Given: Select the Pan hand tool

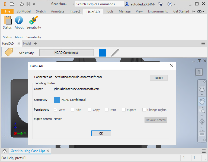Looking at the screenshot, I should point(202,101).
